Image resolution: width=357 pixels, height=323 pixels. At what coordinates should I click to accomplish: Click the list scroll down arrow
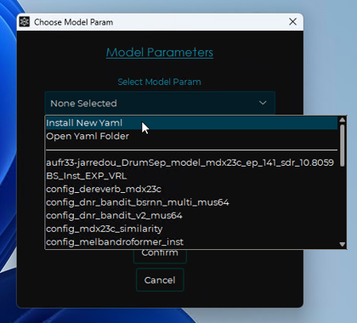[343, 244]
